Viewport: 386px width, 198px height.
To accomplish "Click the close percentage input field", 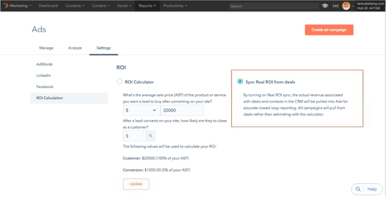I will [x=135, y=135].
